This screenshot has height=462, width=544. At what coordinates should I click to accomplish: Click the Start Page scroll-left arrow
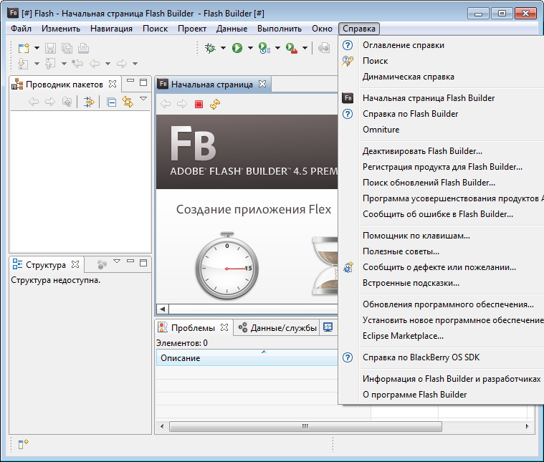pyautogui.click(x=163, y=308)
